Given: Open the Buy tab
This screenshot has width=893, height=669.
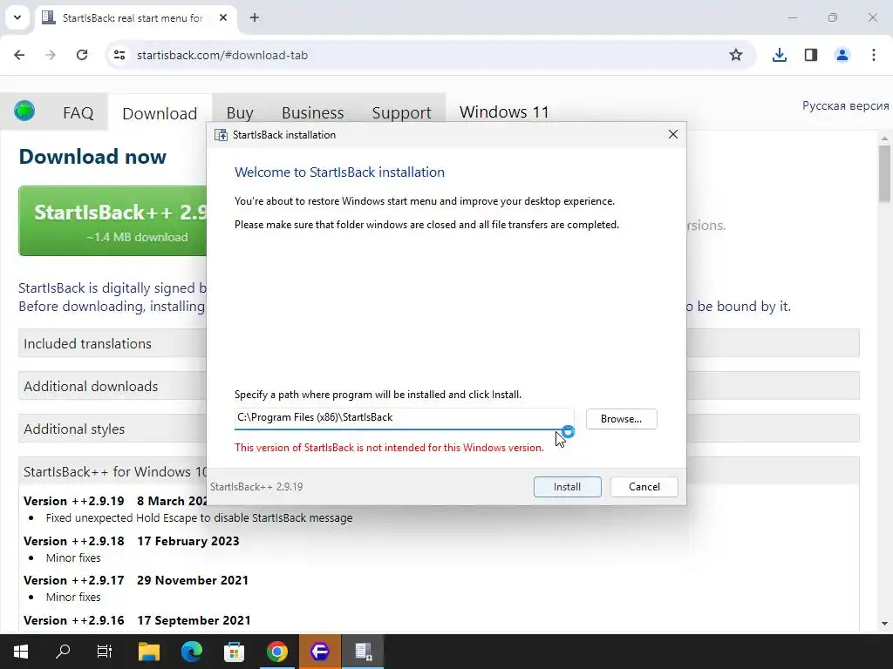Looking at the screenshot, I should tap(240, 112).
